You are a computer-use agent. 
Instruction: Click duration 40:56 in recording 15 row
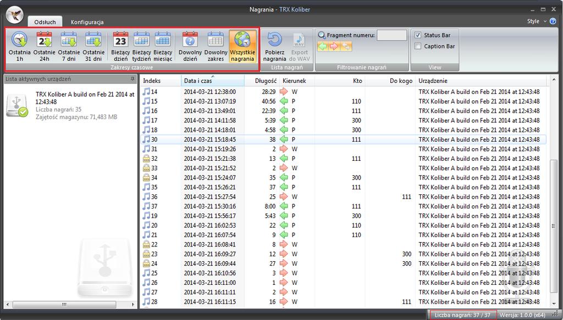pos(268,101)
